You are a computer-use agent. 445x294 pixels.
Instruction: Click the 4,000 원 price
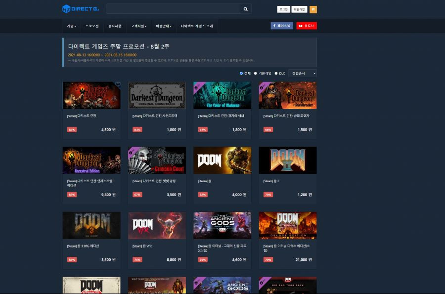click(x=239, y=195)
